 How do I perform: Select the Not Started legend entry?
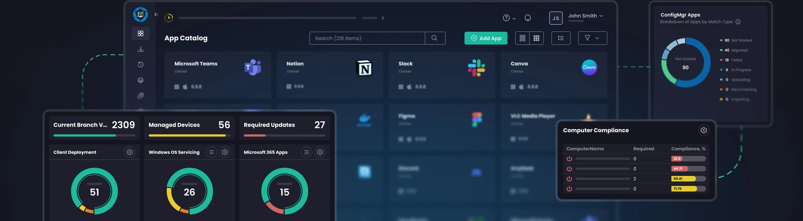click(x=736, y=40)
